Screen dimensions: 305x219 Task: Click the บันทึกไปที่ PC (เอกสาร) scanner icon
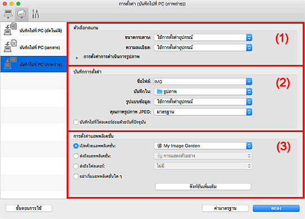pos(10,46)
